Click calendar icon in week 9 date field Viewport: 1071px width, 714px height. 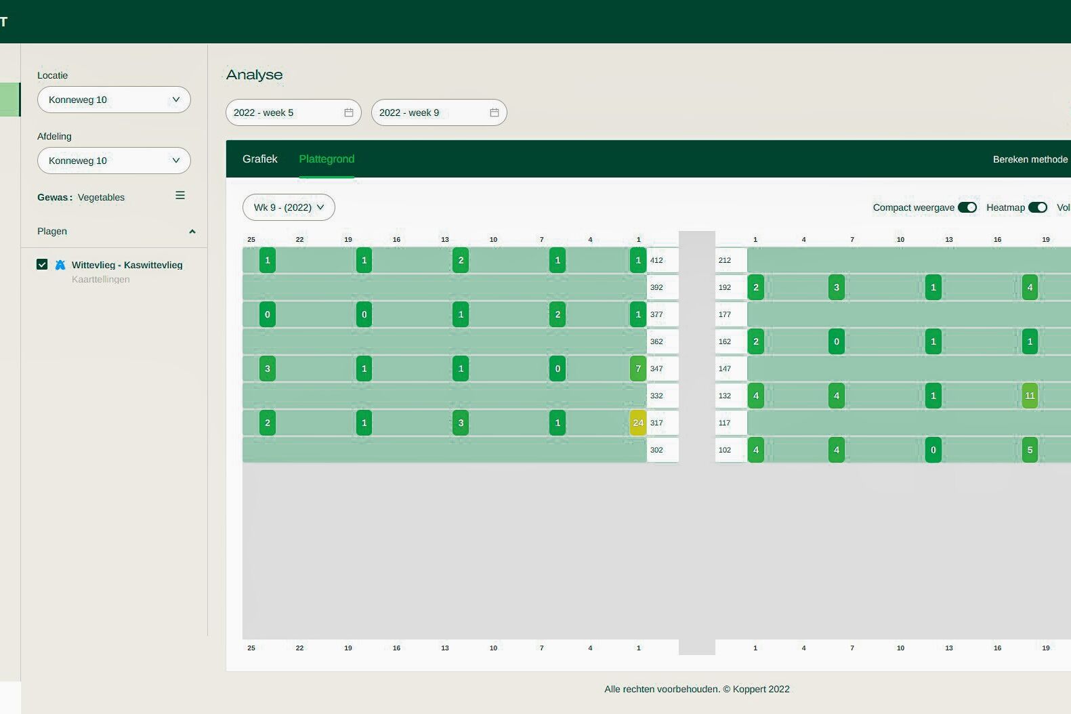click(495, 112)
